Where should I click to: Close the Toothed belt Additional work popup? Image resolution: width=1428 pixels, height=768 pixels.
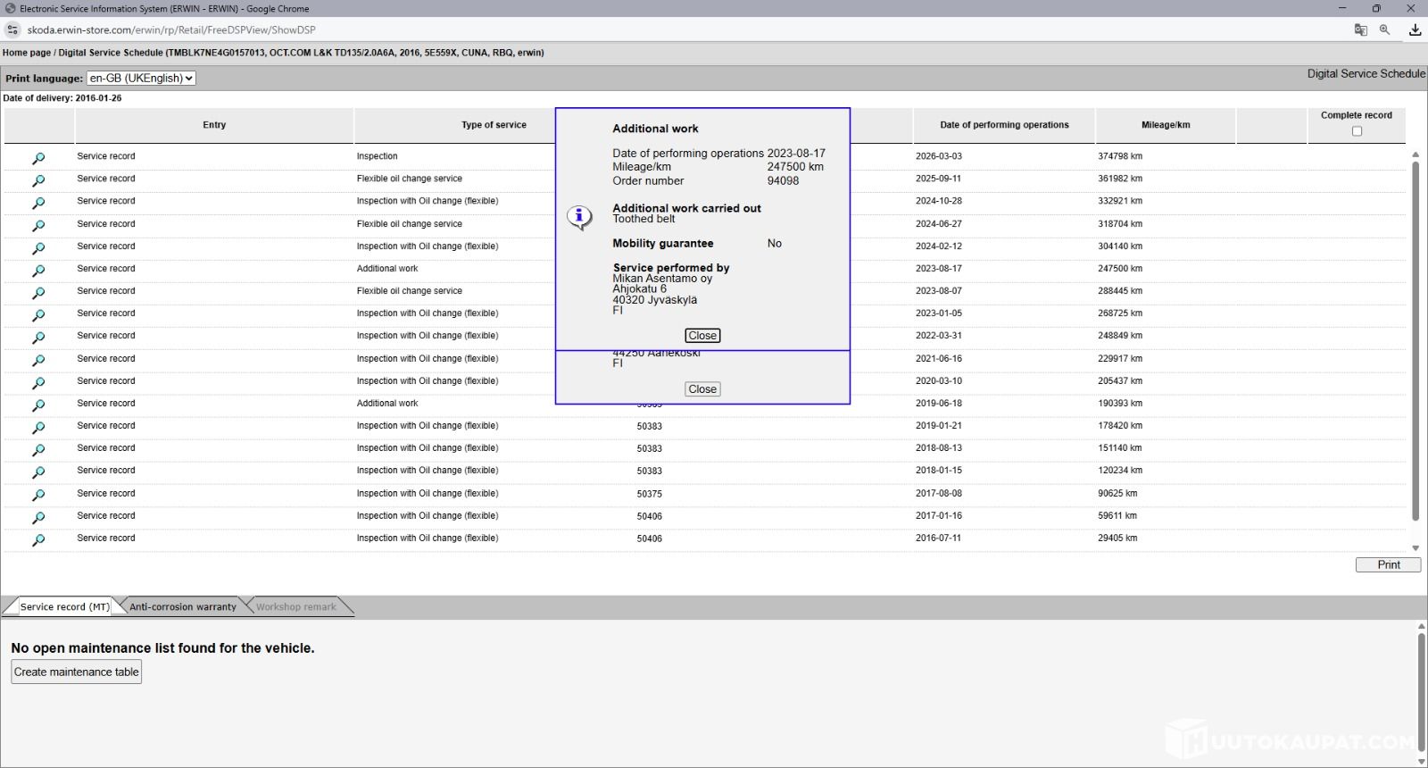coord(702,336)
